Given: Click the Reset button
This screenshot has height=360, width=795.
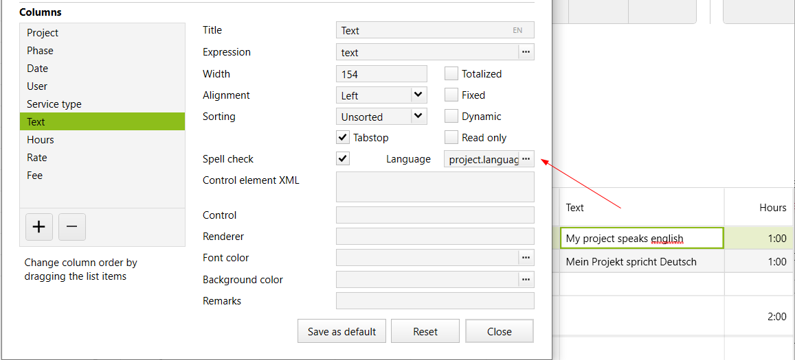Looking at the screenshot, I should (x=425, y=331).
